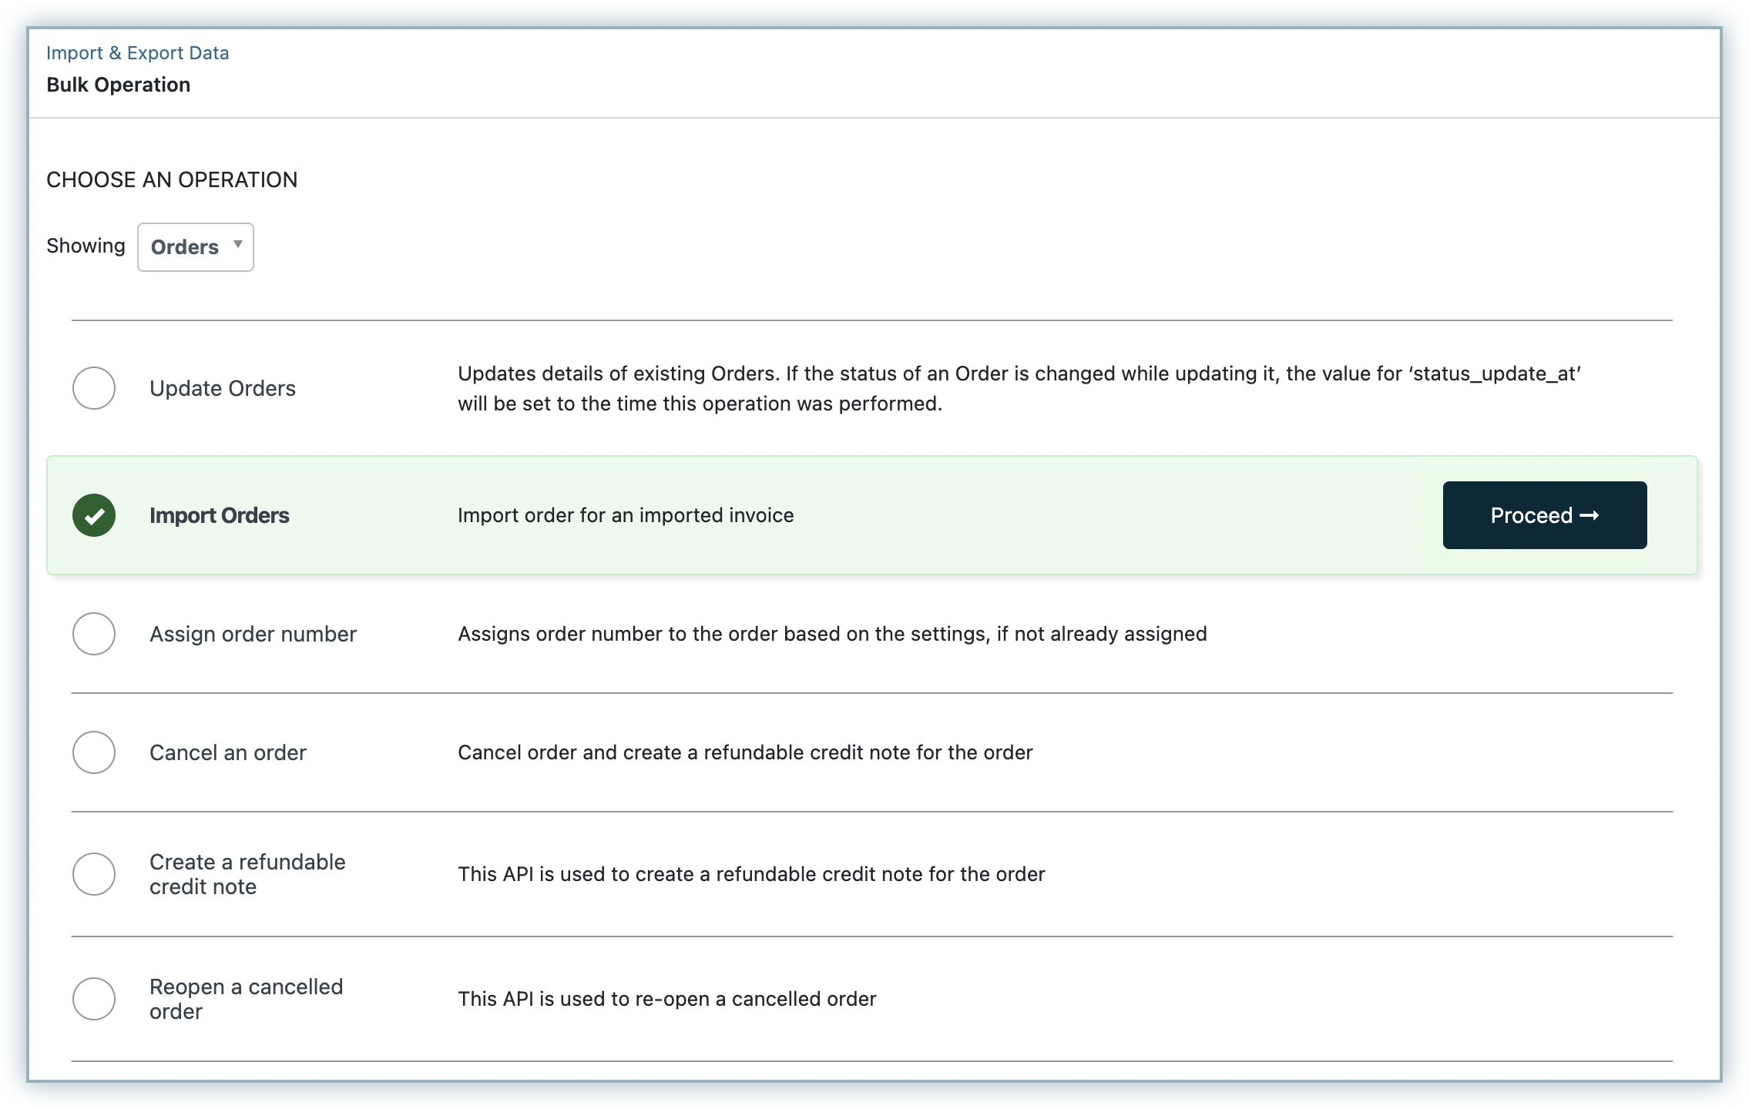Click Reopen a cancelled order label
The width and height of the screenshot is (1749, 1109).
point(246,999)
